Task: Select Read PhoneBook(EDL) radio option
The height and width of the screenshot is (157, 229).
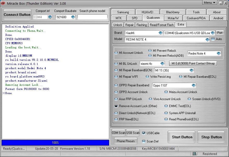Action: coord(166,119)
